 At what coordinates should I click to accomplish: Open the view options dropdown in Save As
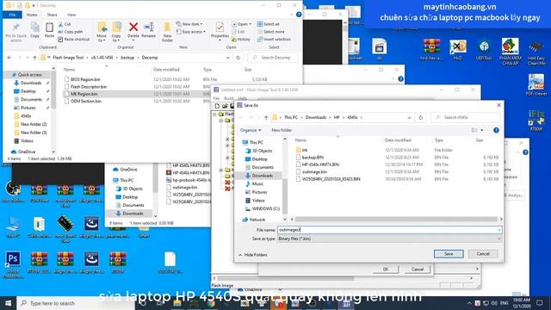point(482,130)
